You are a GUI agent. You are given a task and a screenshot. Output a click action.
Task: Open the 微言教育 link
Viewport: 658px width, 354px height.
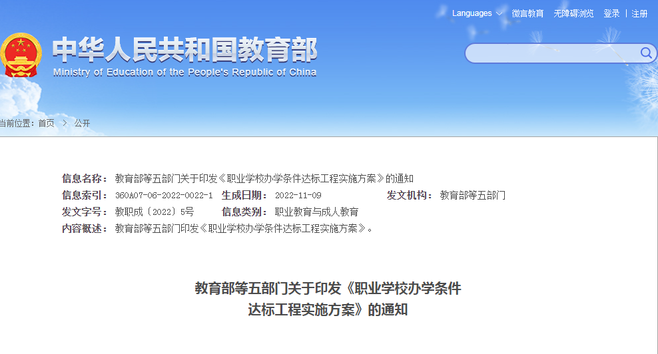527,13
